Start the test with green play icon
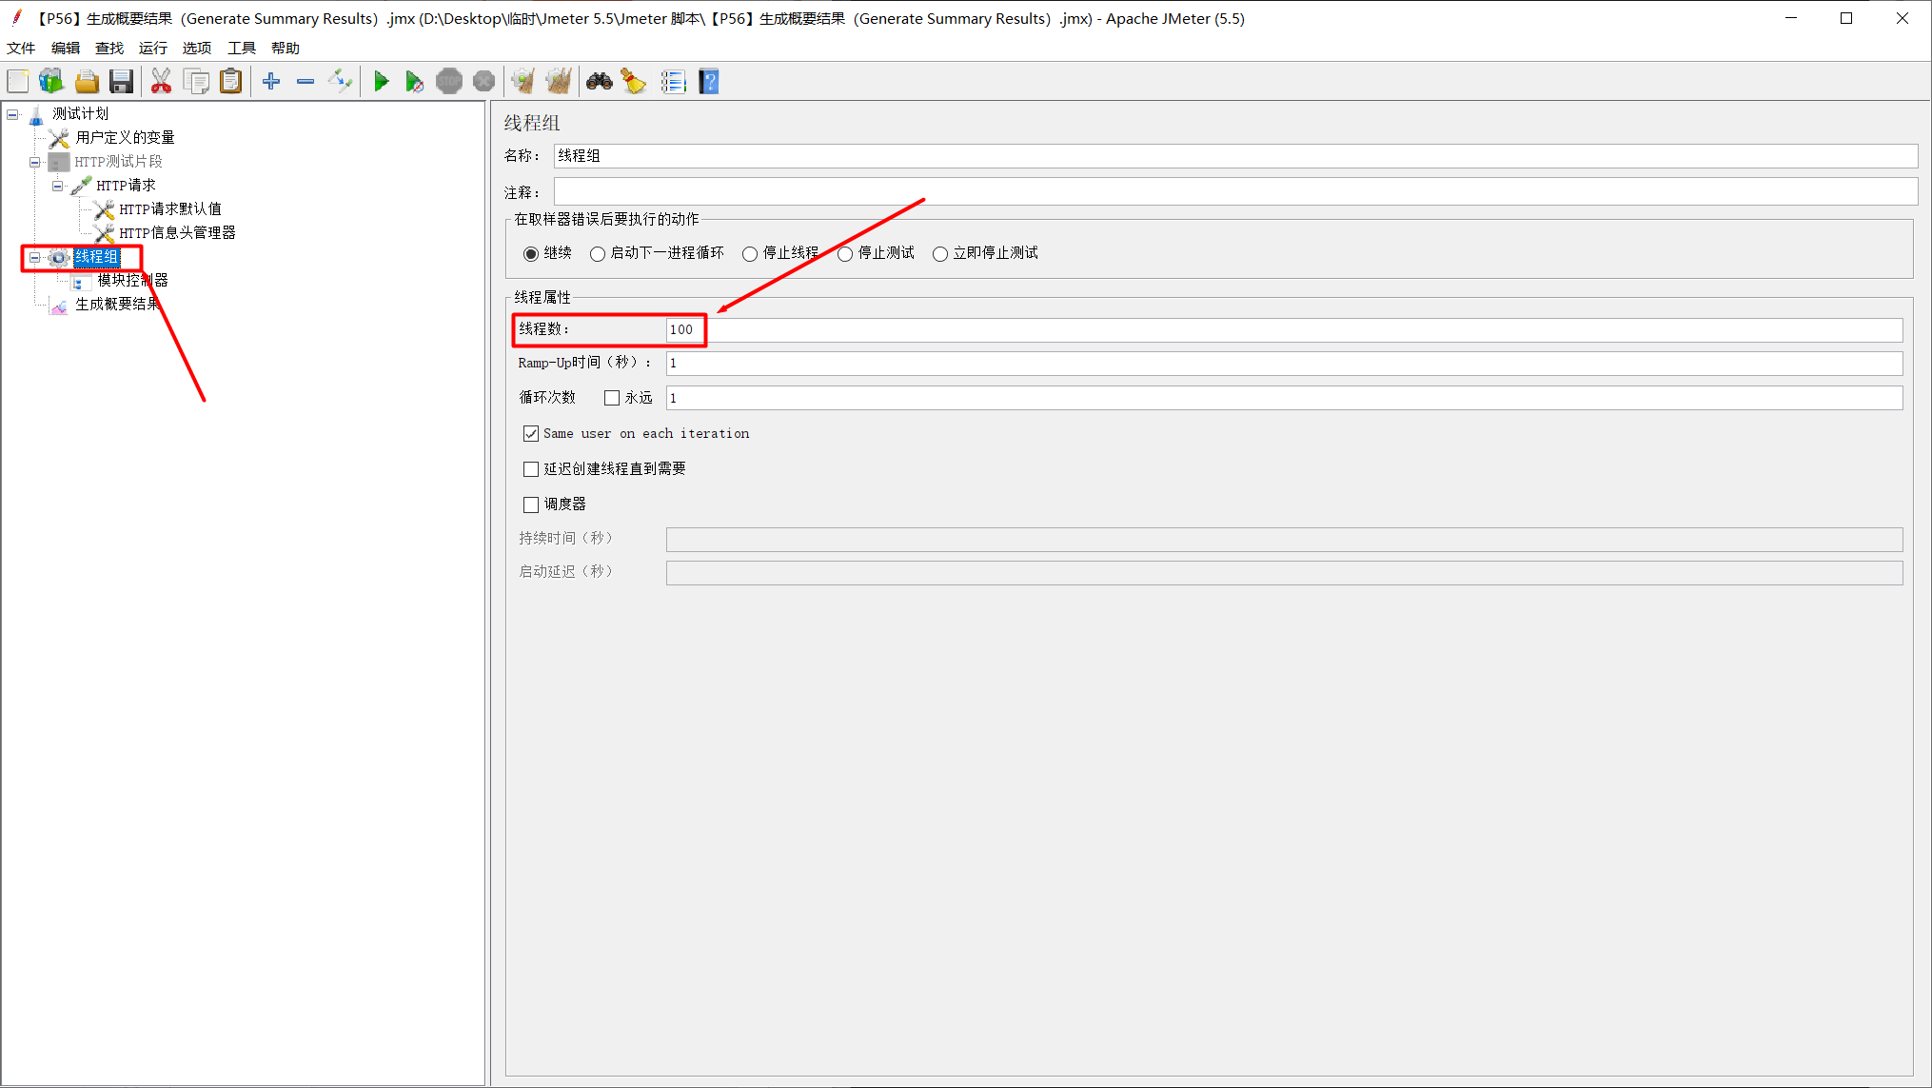The height and width of the screenshot is (1088, 1932). pos(381,82)
